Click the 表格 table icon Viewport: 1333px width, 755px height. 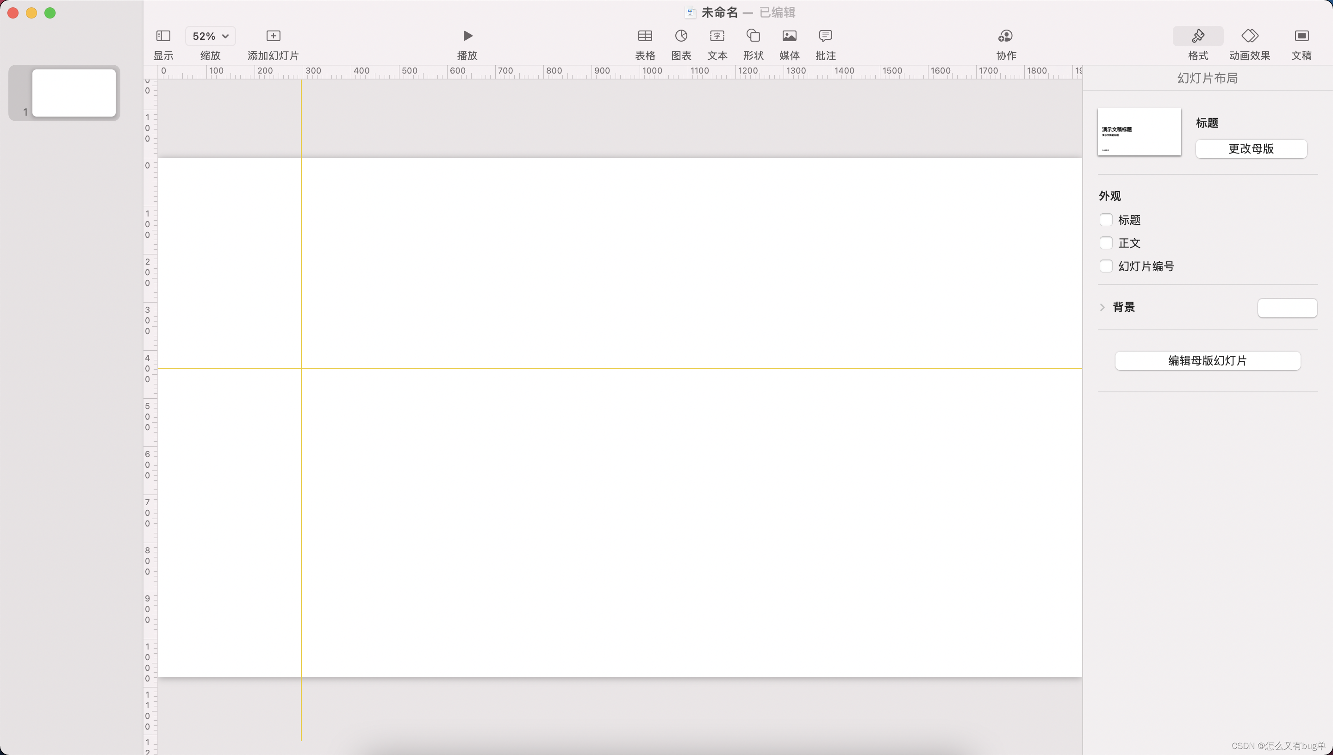pyautogui.click(x=645, y=36)
